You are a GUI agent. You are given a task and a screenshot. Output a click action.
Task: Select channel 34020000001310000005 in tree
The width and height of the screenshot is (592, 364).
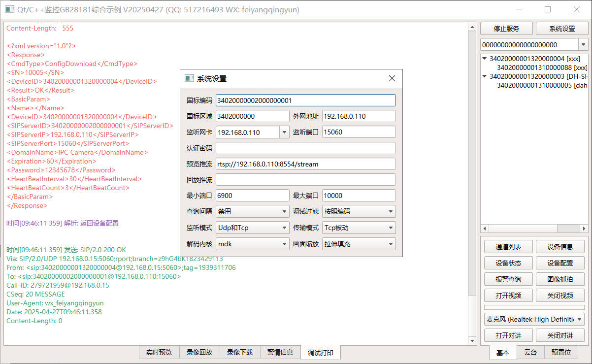tap(542, 85)
